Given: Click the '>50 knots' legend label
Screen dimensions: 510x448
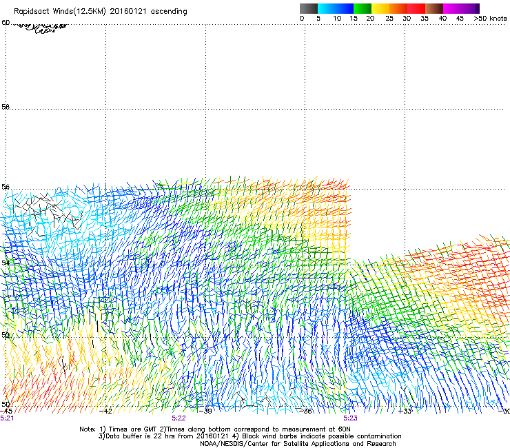Looking at the screenshot, I should pos(491,19).
